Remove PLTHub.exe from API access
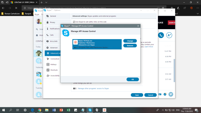 130,46
